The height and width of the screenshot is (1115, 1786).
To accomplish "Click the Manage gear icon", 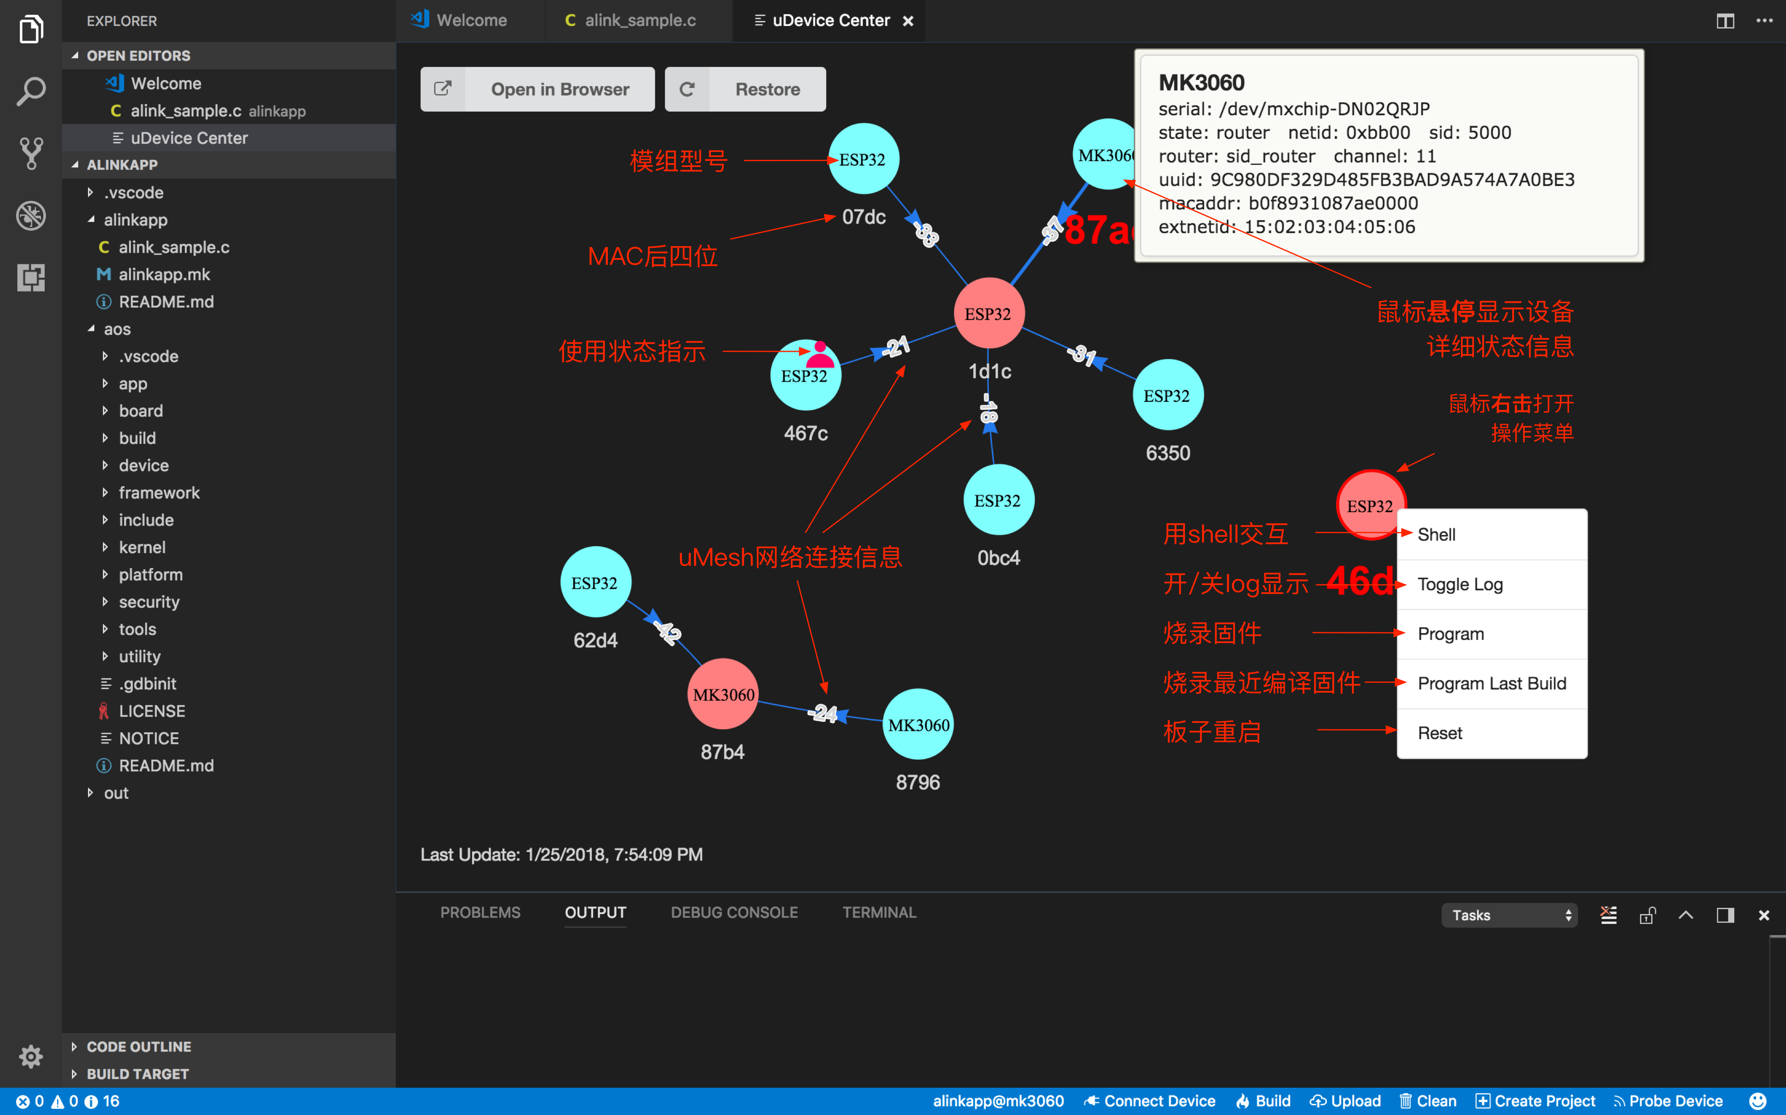I will (x=31, y=1056).
